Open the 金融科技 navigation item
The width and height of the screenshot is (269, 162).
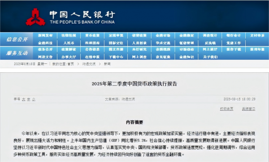tap(45, 43)
